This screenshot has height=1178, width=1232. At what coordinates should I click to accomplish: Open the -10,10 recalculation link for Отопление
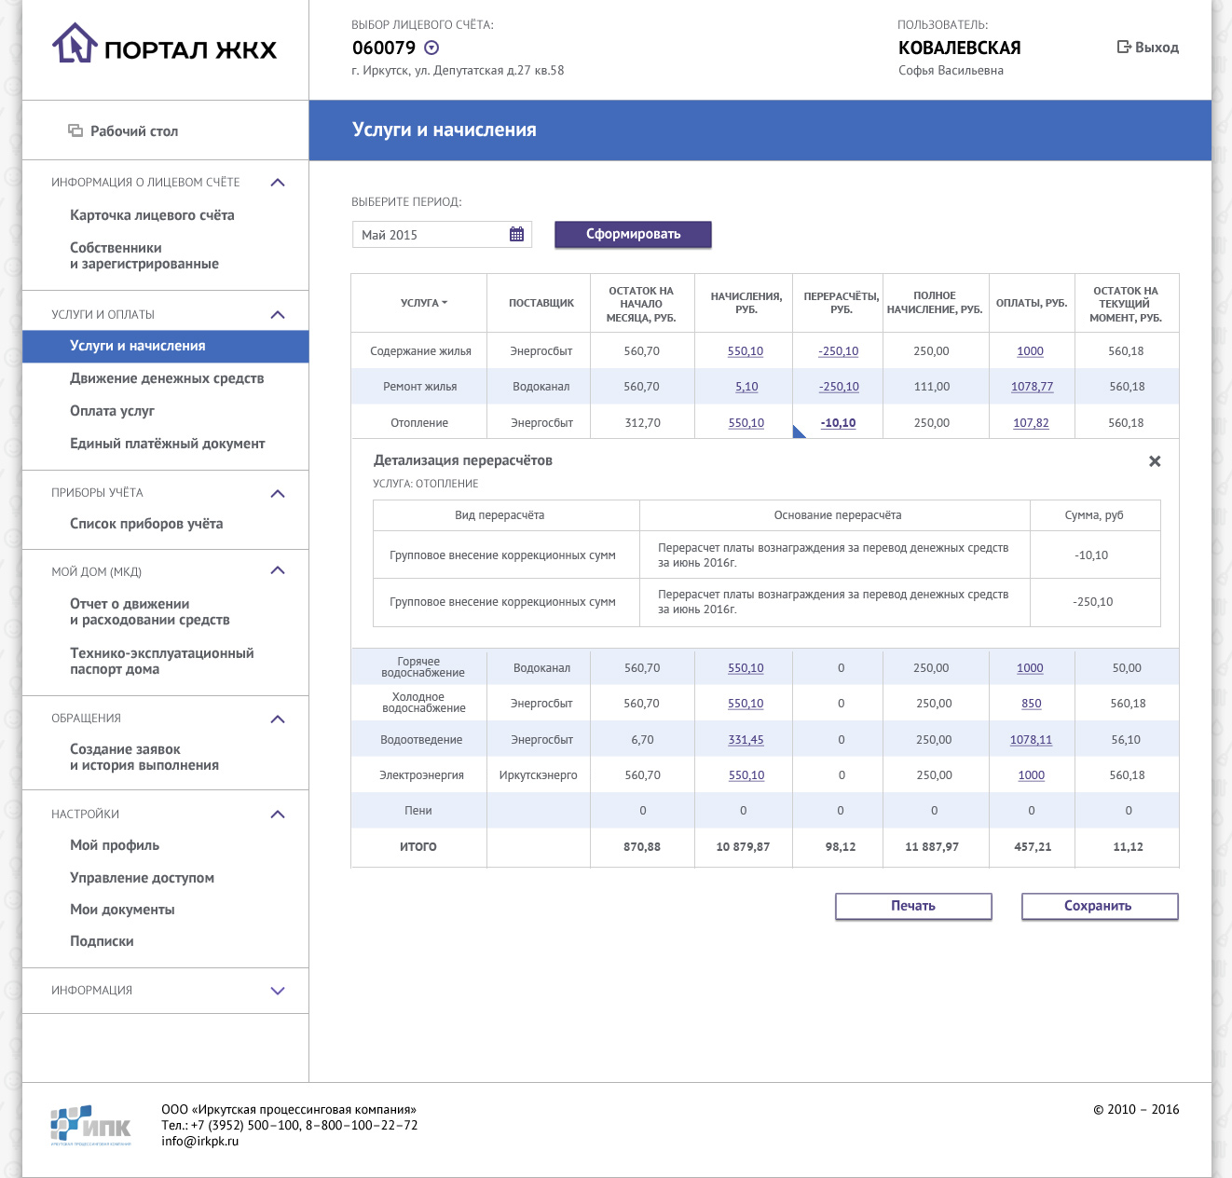tap(838, 423)
